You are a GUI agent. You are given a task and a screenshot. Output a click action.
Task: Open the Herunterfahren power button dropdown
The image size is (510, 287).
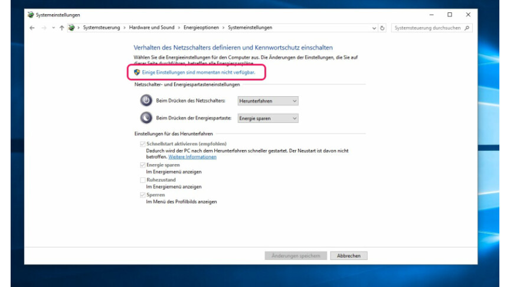click(267, 101)
